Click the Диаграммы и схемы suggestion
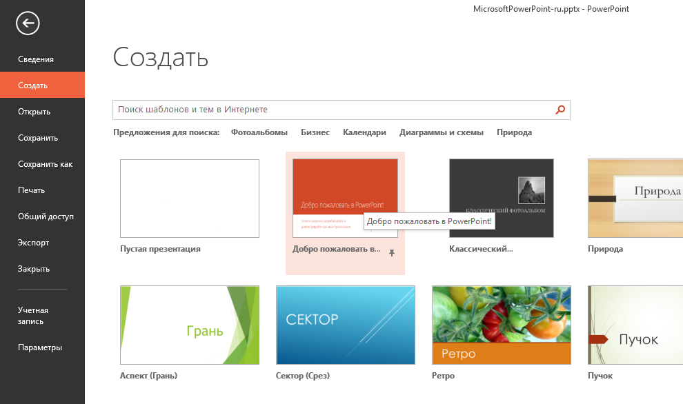Image resolution: width=683 pixels, height=404 pixels. [442, 132]
